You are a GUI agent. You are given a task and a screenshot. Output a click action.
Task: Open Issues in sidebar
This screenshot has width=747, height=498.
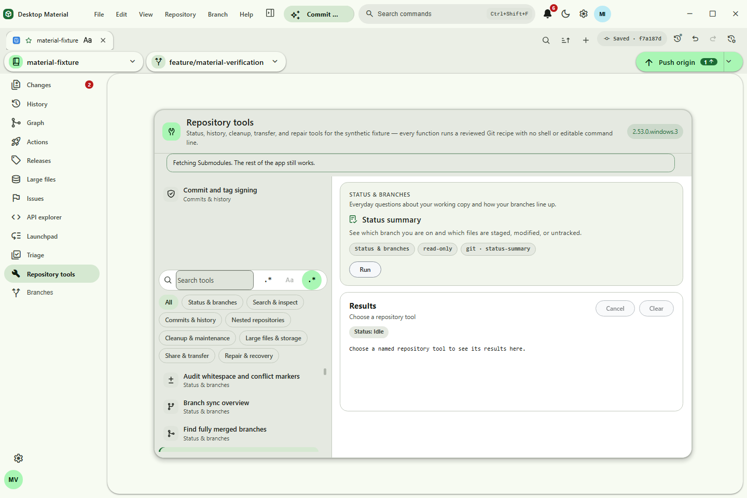tap(52, 199)
